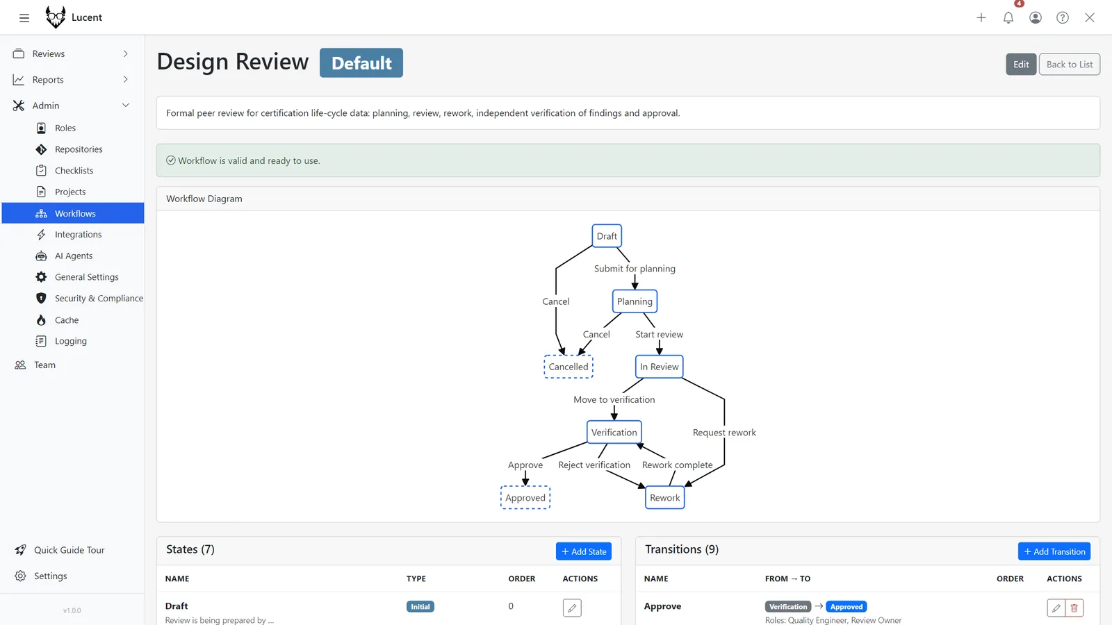Open Repositories in the Admin menu
1112x625 pixels.
pos(73,149)
